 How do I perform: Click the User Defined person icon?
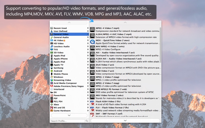pos(52,31)
